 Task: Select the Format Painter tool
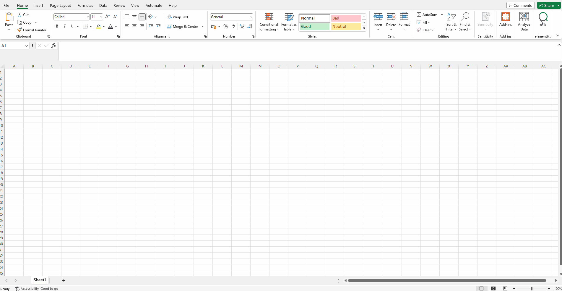click(32, 30)
